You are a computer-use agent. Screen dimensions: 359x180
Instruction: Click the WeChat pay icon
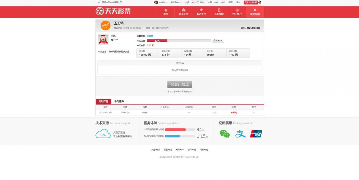[225, 134]
